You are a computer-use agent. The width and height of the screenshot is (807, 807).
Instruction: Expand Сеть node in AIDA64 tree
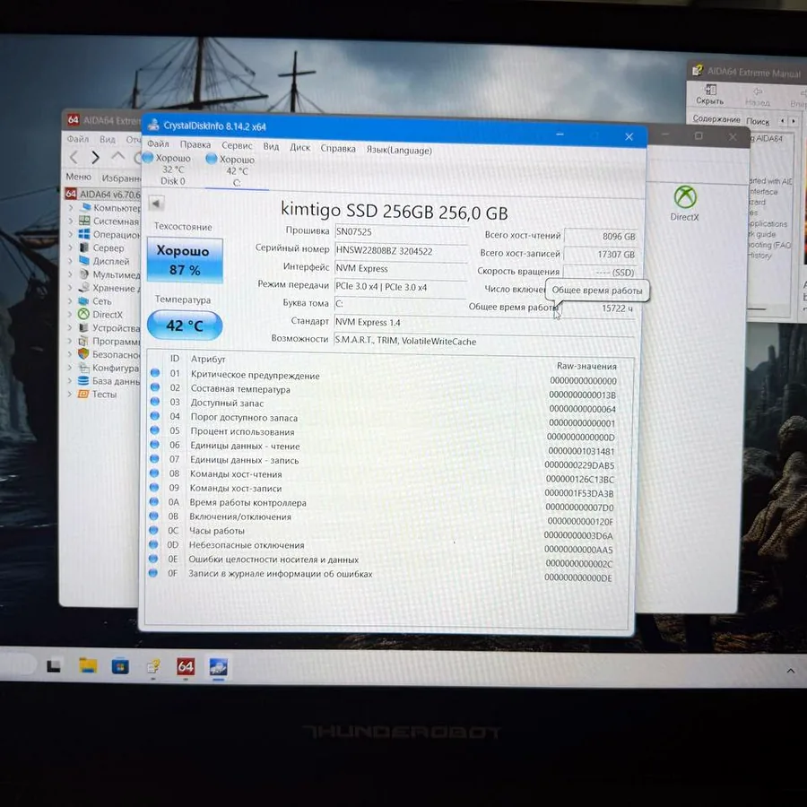[71, 301]
